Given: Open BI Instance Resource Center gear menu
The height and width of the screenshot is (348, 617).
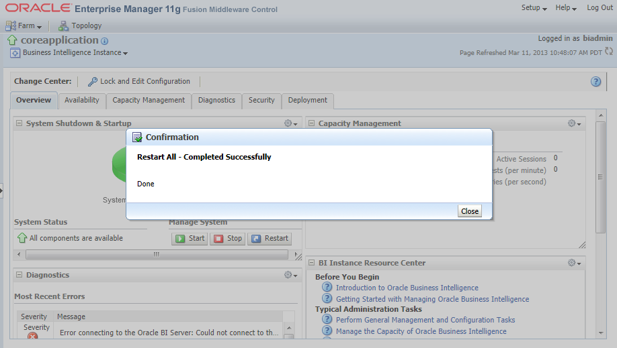Looking at the screenshot, I should click(574, 263).
